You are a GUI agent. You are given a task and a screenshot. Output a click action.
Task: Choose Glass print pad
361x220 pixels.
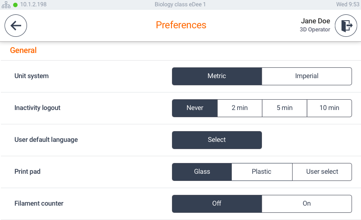[202, 172]
